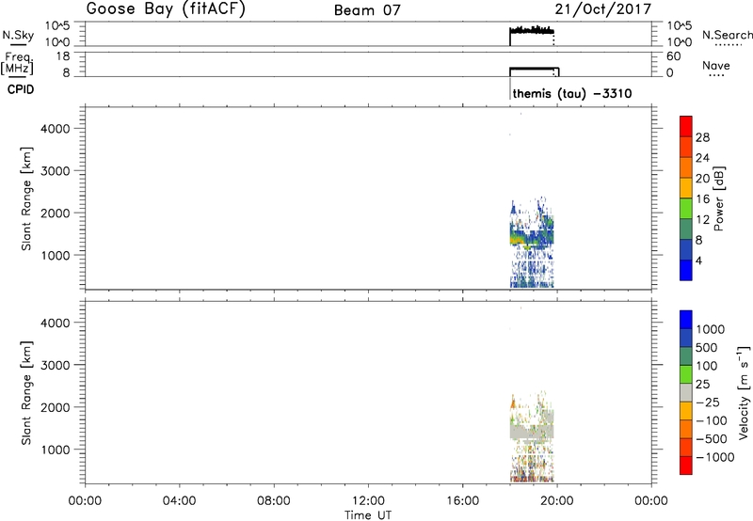This screenshot has height=521, width=753.
Task: Click the '4000' tick of the power panel axis
Action: click(56, 129)
